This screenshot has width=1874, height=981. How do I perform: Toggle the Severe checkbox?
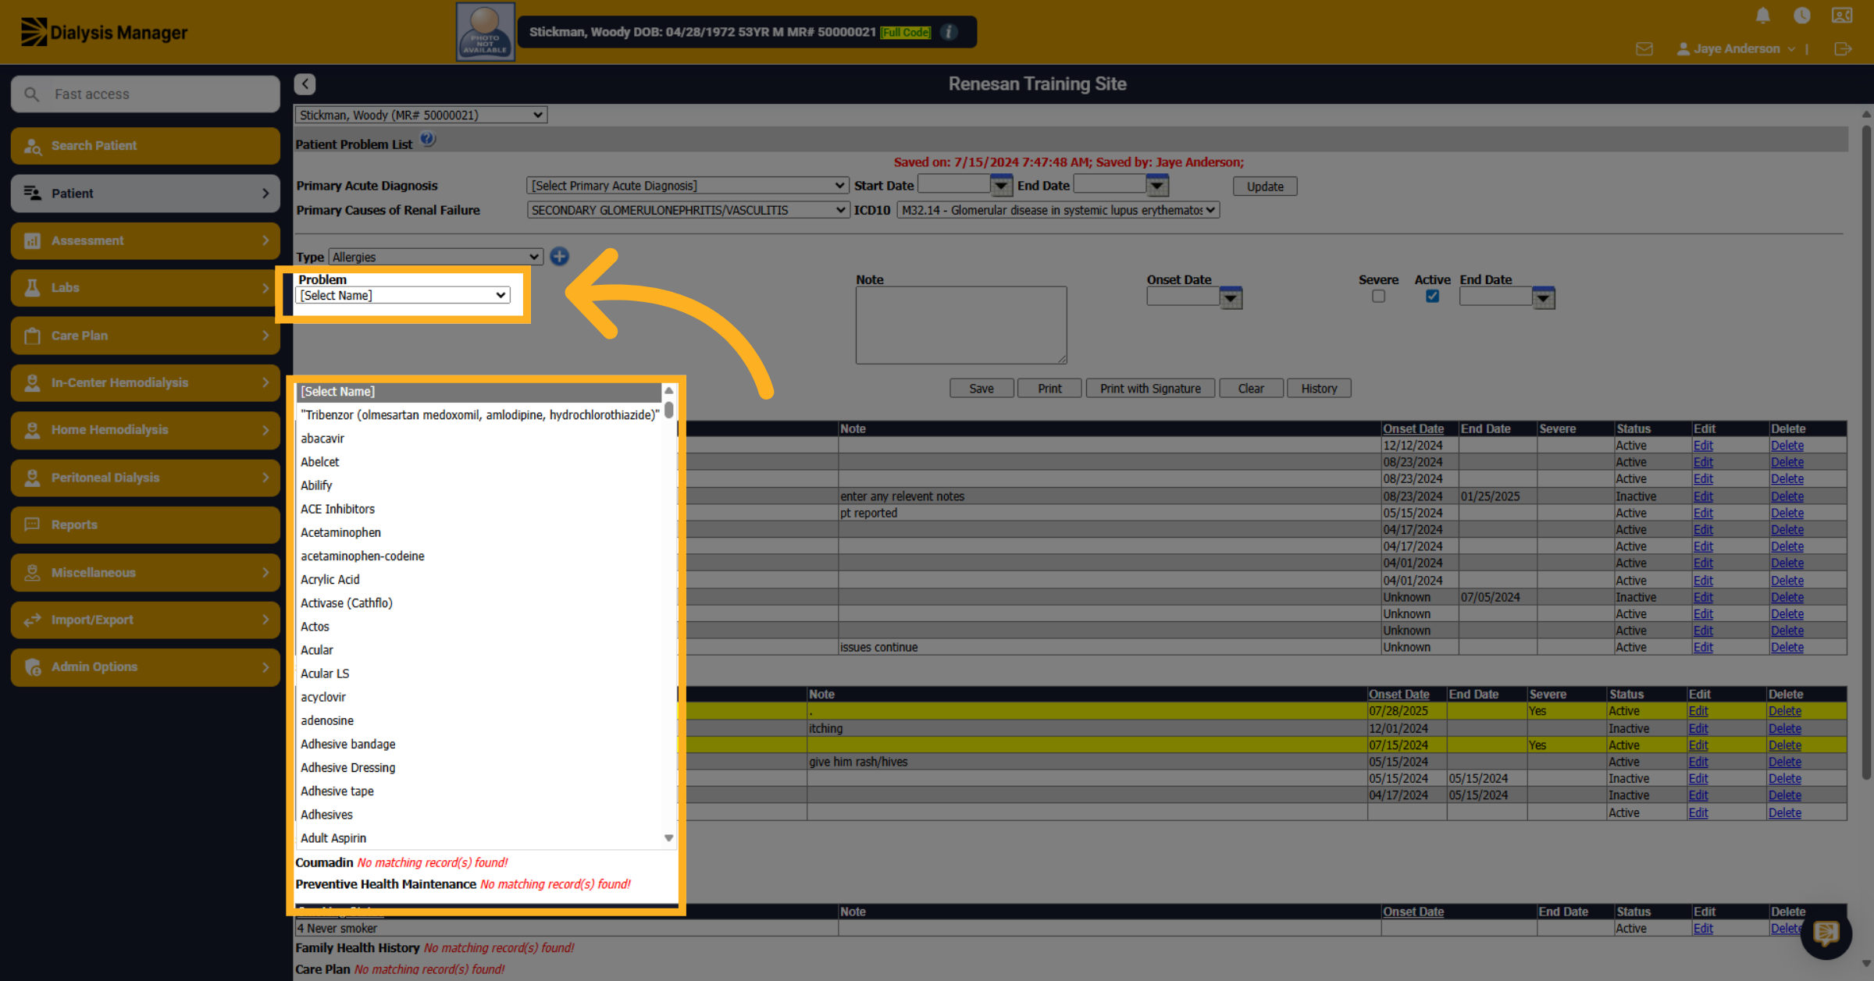pyautogui.click(x=1378, y=297)
